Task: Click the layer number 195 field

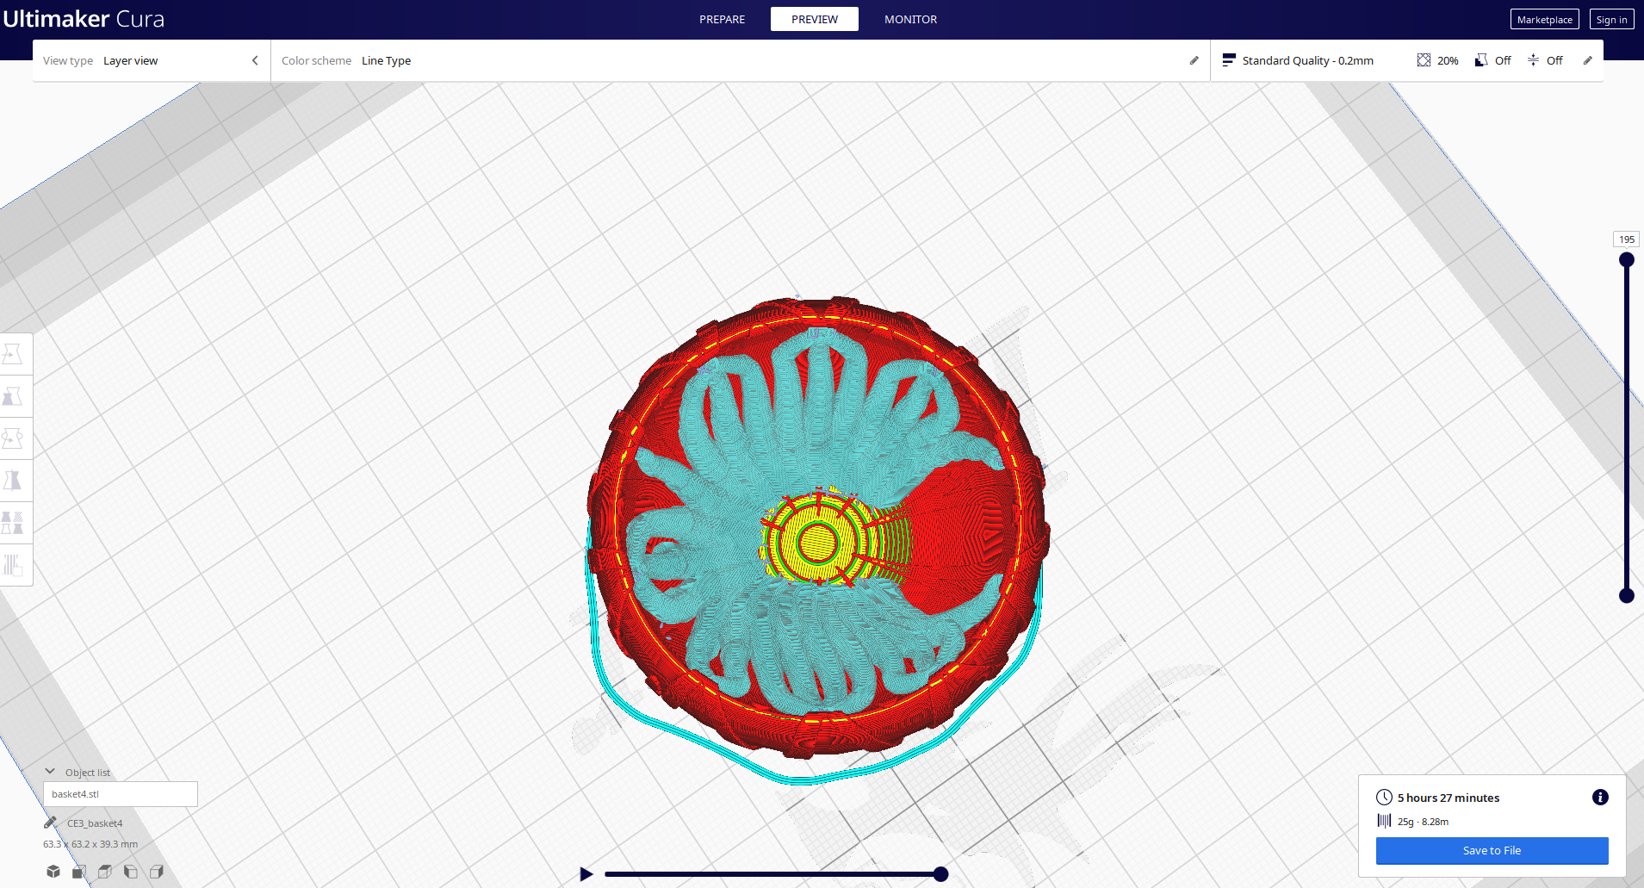Action: pyautogui.click(x=1626, y=239)
